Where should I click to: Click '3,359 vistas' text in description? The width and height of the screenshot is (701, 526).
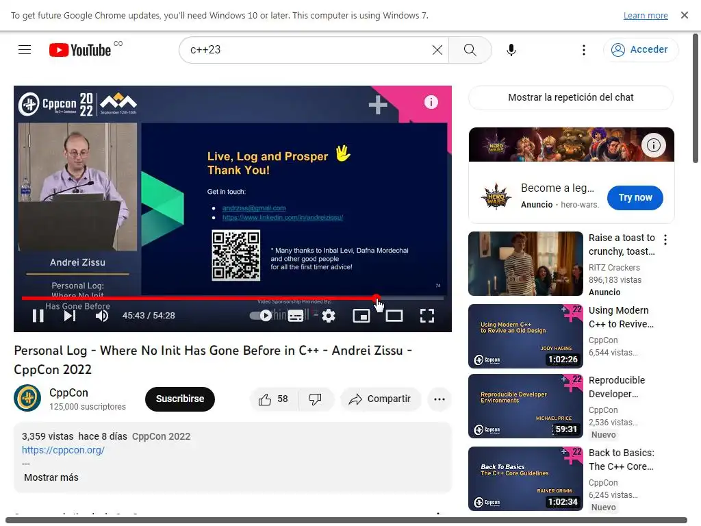tap(47, 436)
